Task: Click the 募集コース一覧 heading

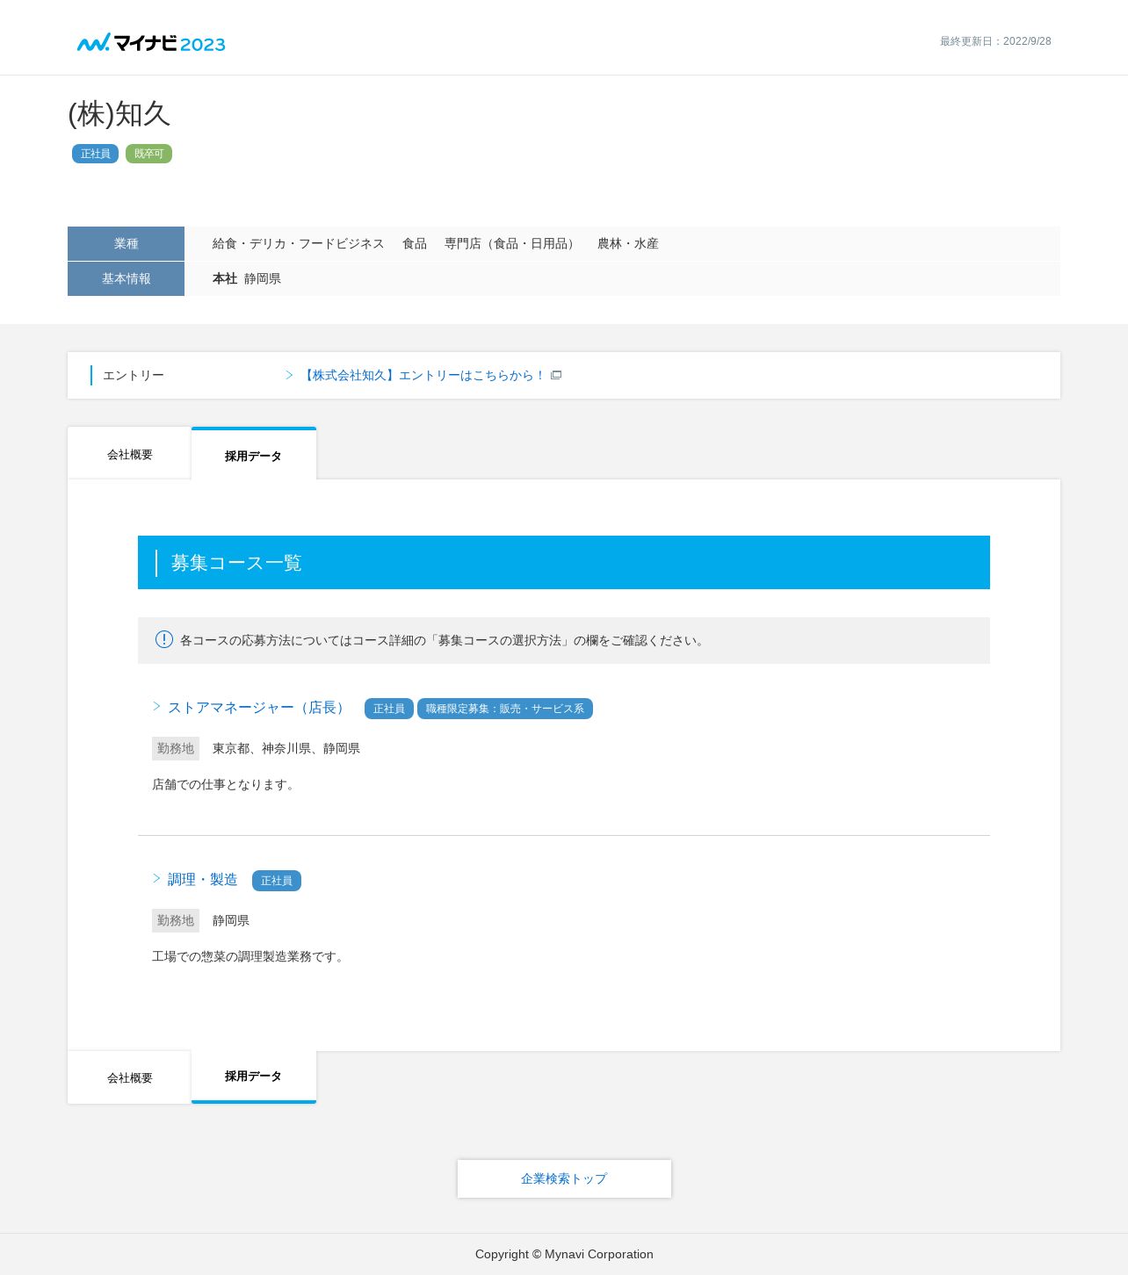Action: point(236,563)
